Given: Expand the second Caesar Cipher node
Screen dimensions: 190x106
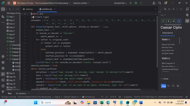Looking at the screenshot, I should (x=7, y=55).
